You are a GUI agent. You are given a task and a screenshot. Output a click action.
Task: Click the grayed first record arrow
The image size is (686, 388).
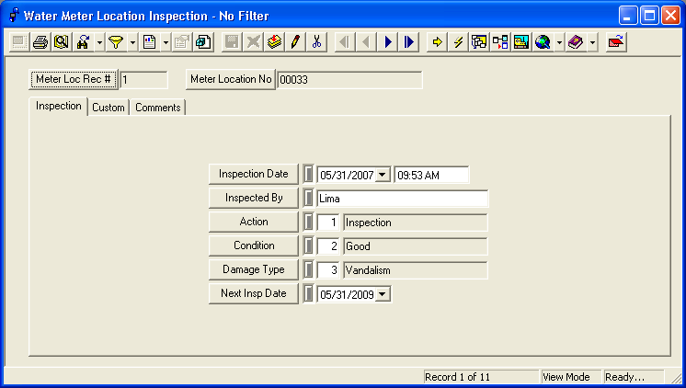[345, 42]
